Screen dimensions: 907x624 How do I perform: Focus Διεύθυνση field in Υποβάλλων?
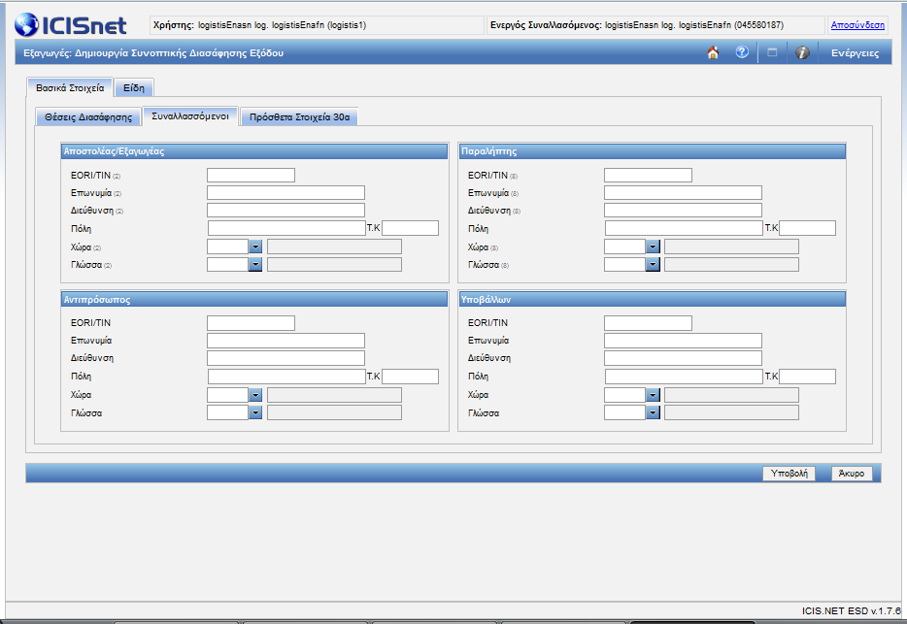pos(683,358)
